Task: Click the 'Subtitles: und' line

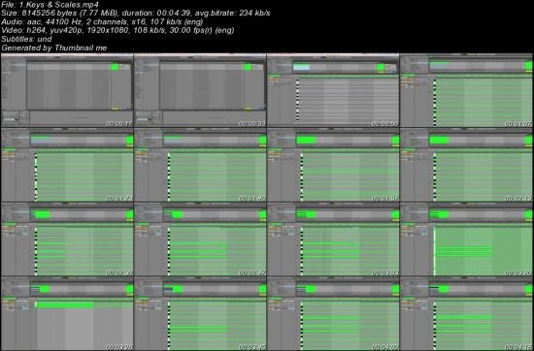Action: (26, 39)
